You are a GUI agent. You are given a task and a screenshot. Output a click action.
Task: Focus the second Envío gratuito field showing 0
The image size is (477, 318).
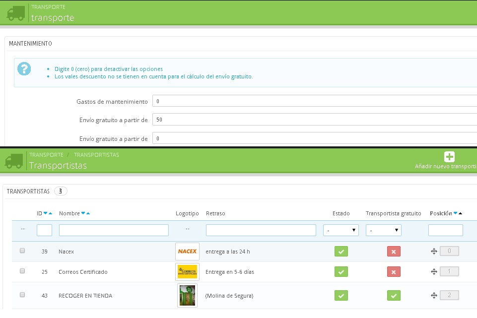(315, 138)
